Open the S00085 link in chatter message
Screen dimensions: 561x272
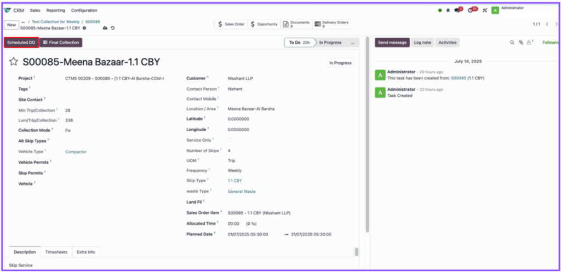pyautogui.click(x=459, y=78)
